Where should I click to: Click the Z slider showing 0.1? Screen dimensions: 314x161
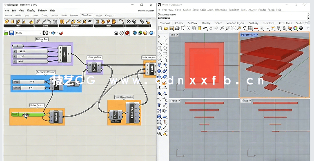31,62
